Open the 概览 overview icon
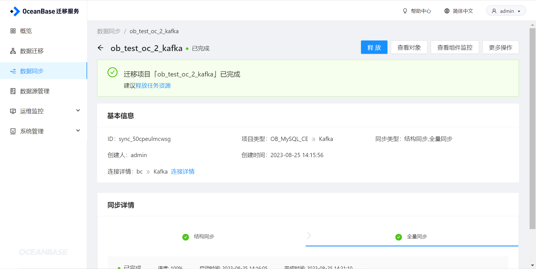This screenshot has height=269, width=536. 13,31
